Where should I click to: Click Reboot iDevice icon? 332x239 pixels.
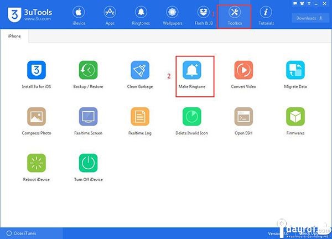37,163
